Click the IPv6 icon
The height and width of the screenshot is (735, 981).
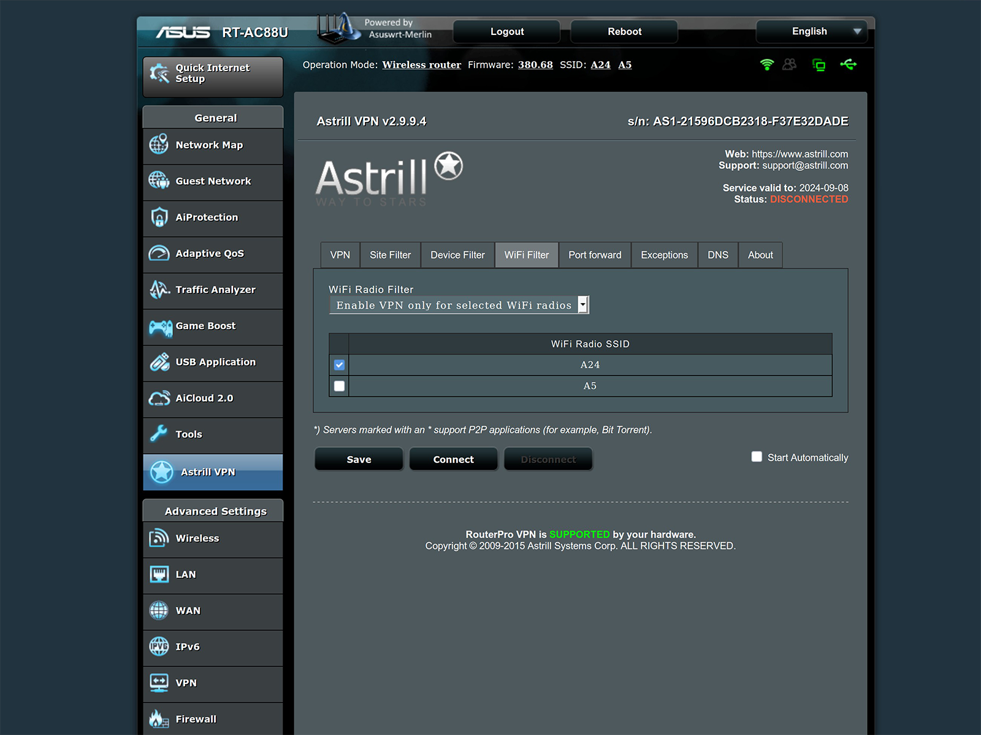tap(159, 646)
